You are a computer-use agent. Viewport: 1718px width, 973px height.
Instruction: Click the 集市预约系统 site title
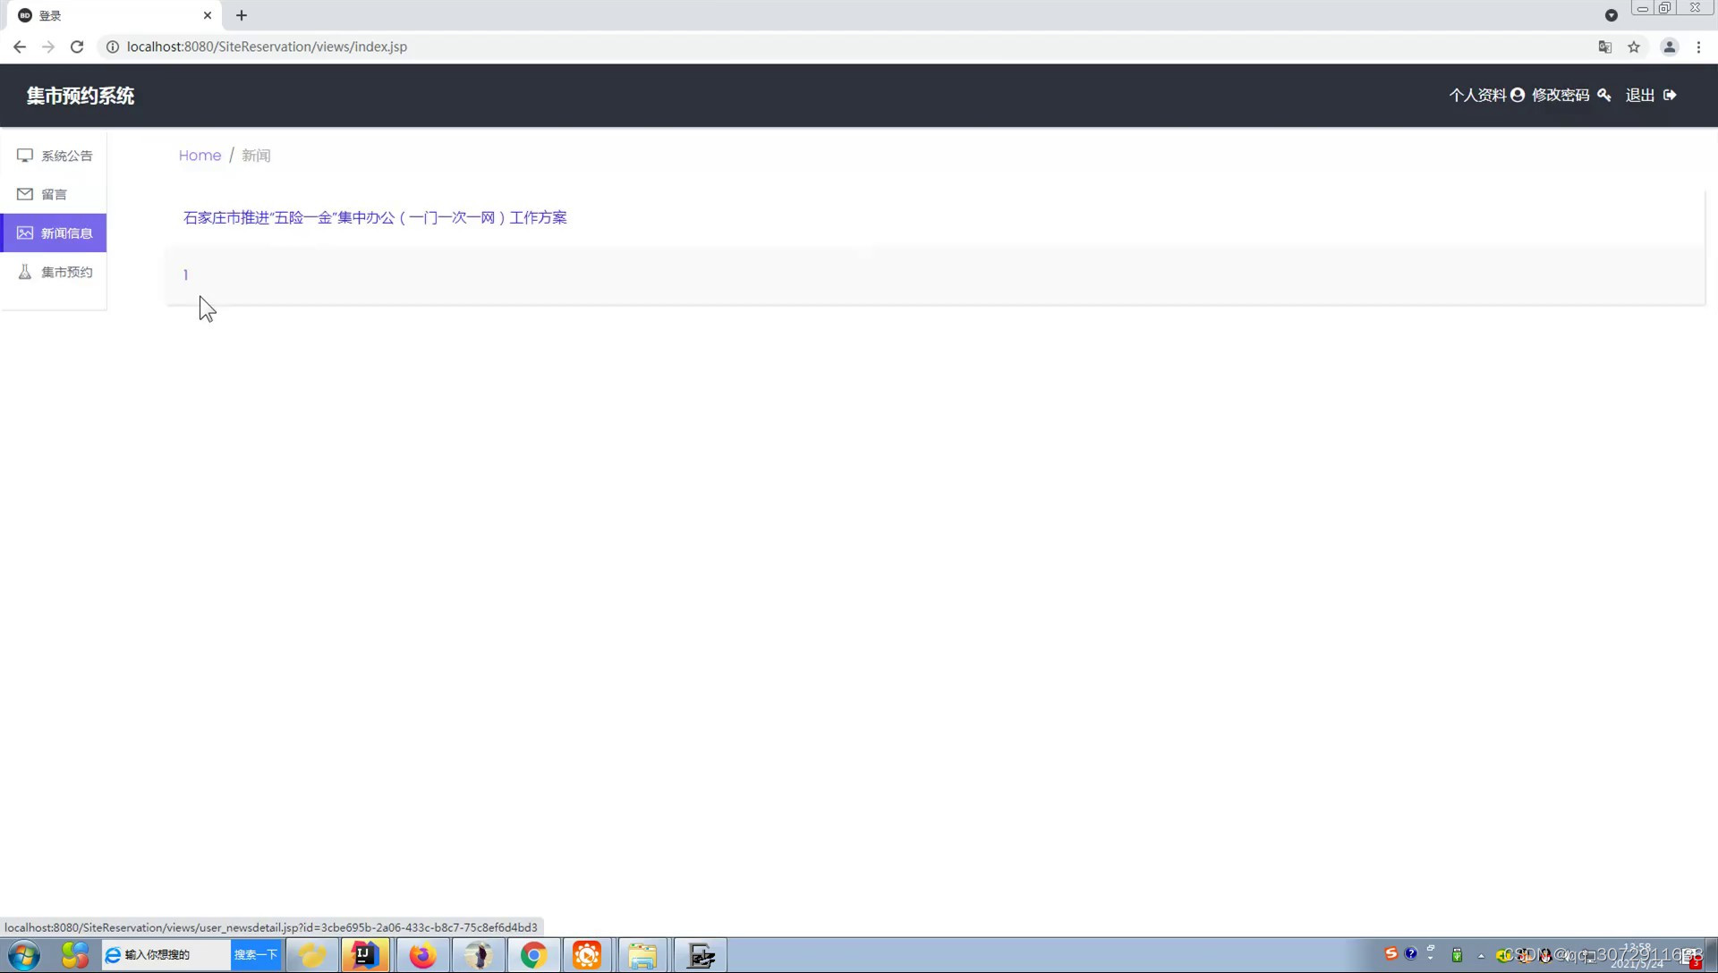(x=81, y=96)
